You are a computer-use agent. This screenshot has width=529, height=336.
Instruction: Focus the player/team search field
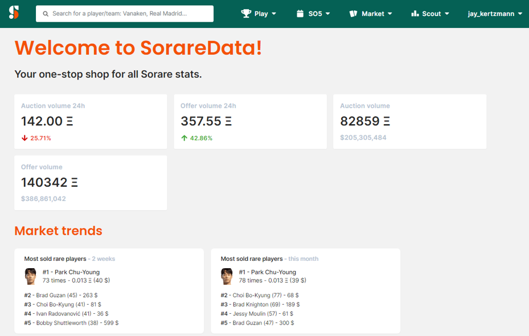pos(125,14)
